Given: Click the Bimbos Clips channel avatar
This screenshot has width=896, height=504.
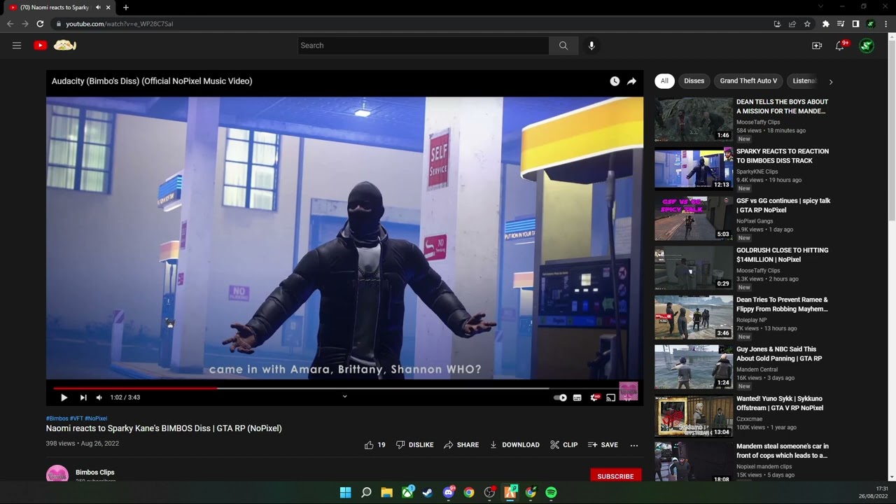Looking at the screenshot, I should pos(57,474).
